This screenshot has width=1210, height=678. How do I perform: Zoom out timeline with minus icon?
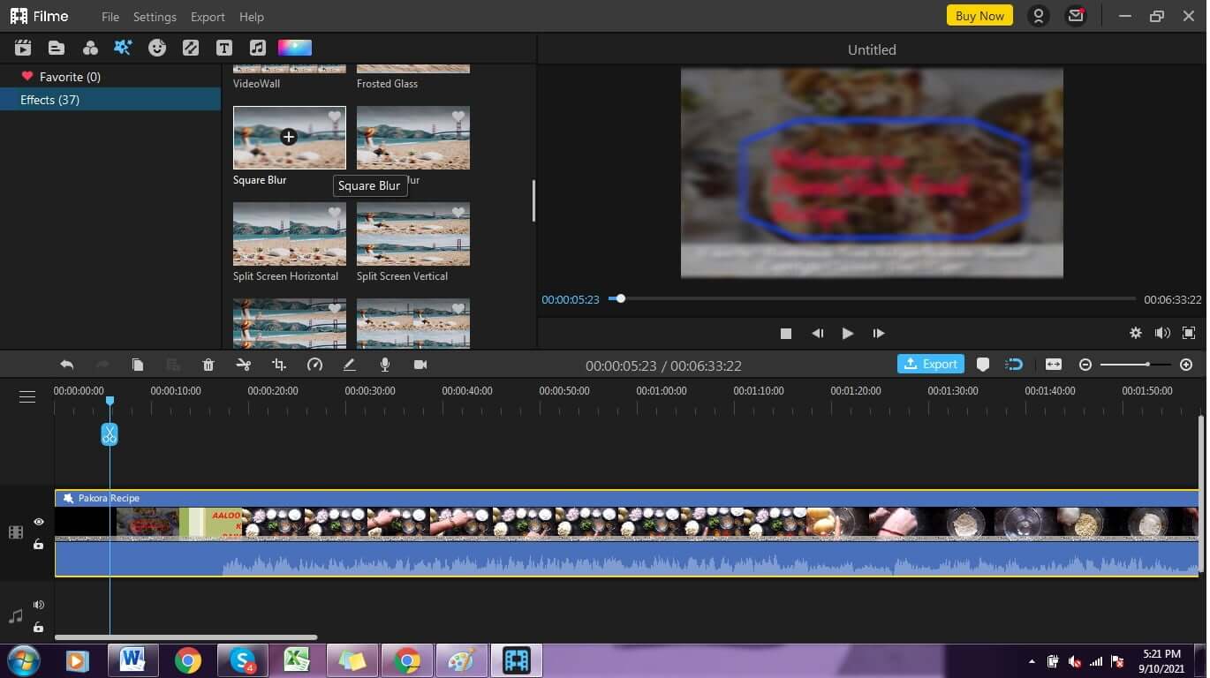click(x=1085, y=365)
